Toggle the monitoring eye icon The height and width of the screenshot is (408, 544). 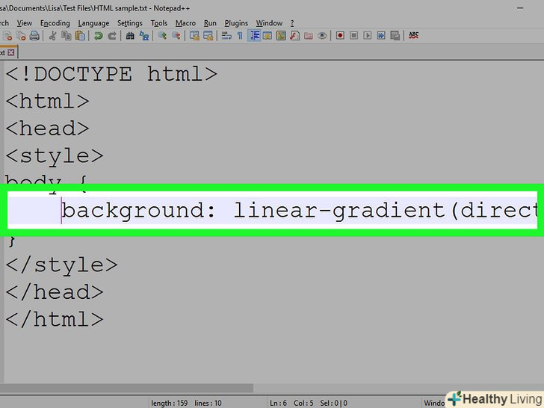coord(322,35)
